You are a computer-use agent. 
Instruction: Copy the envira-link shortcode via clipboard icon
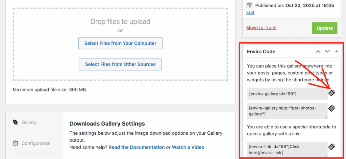click(x=332, y=147)
